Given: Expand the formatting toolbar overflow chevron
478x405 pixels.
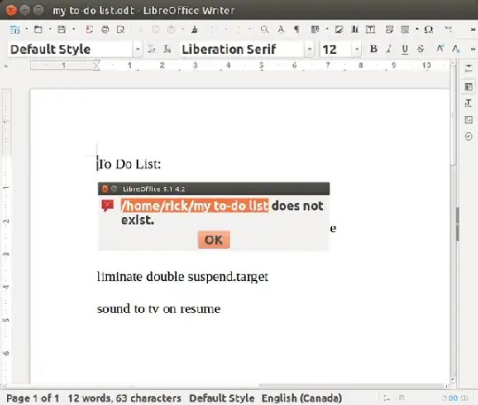Looking at the screenshot, I should pos(473,49).
